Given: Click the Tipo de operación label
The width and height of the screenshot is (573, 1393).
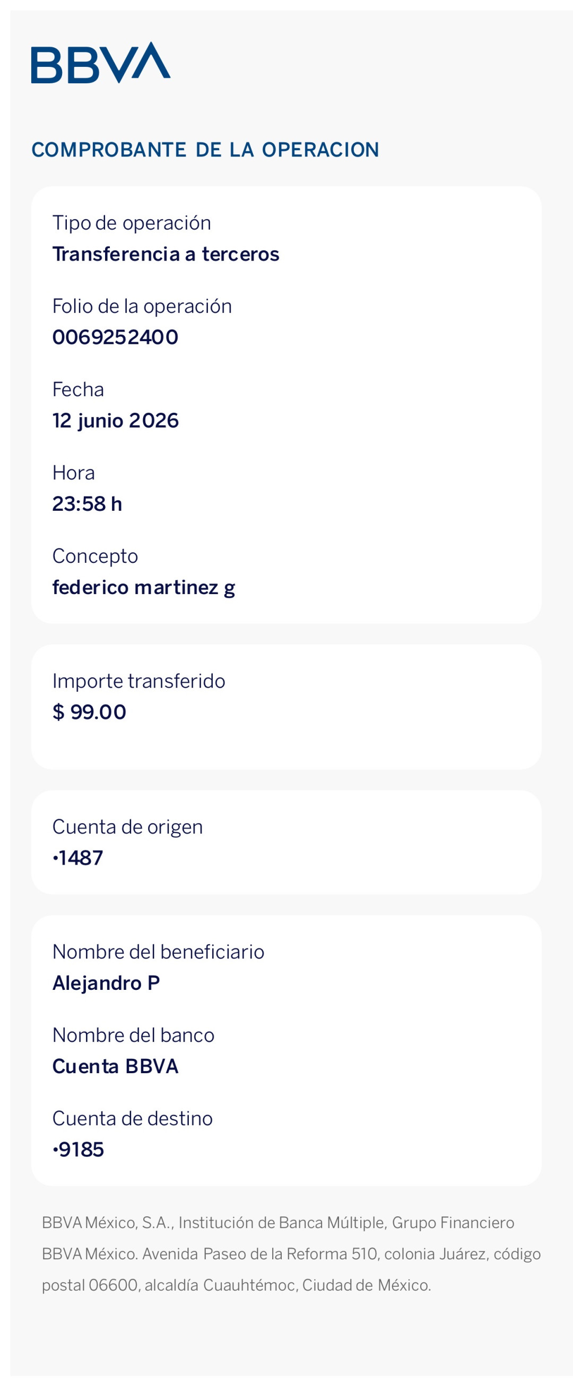Looking at the screenshot, I should pyautogui.click(x=132, y=223).
